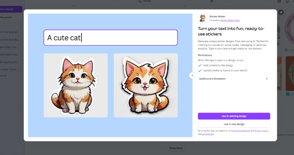The image size is (294, 155).
Task: Go to next preview slide arrow
Action: click(x=192, y=76)
